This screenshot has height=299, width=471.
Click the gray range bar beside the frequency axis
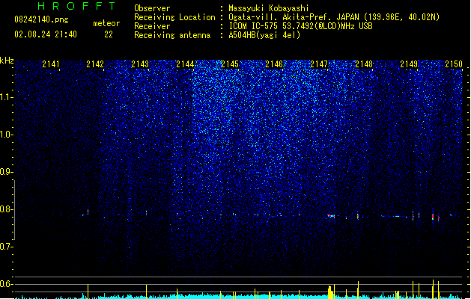click(14, 209)
